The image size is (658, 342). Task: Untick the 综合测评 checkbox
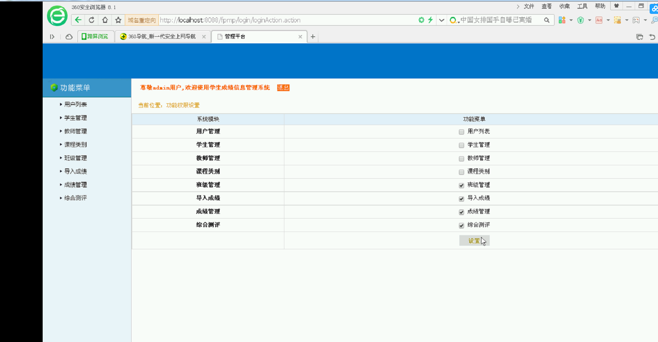(461, 226)
